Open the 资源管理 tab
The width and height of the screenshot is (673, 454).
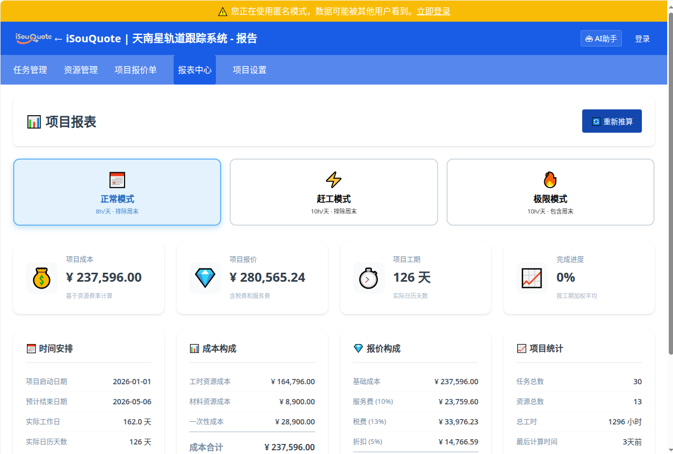tap(81, 70)
